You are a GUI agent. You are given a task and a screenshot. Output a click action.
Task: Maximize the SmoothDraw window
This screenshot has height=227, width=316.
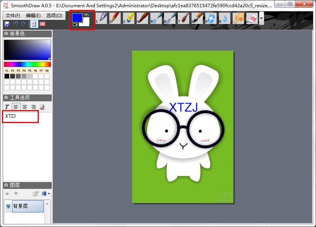point(290,4)
